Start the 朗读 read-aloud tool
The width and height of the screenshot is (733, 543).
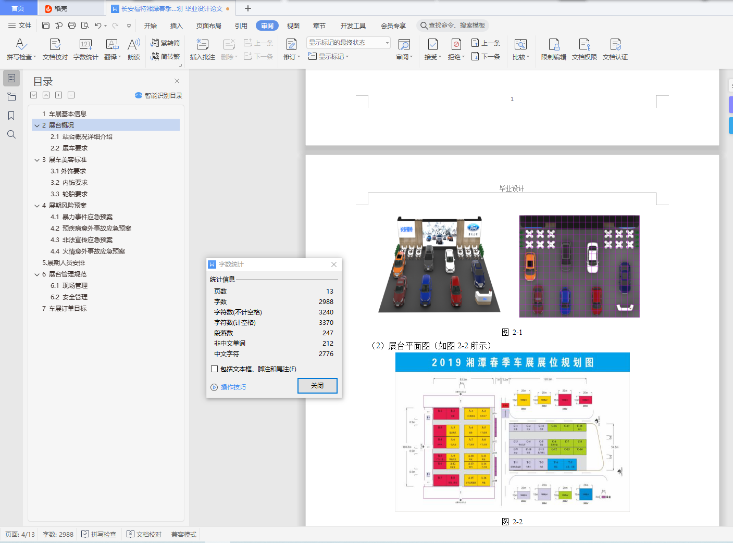[134, 49]
